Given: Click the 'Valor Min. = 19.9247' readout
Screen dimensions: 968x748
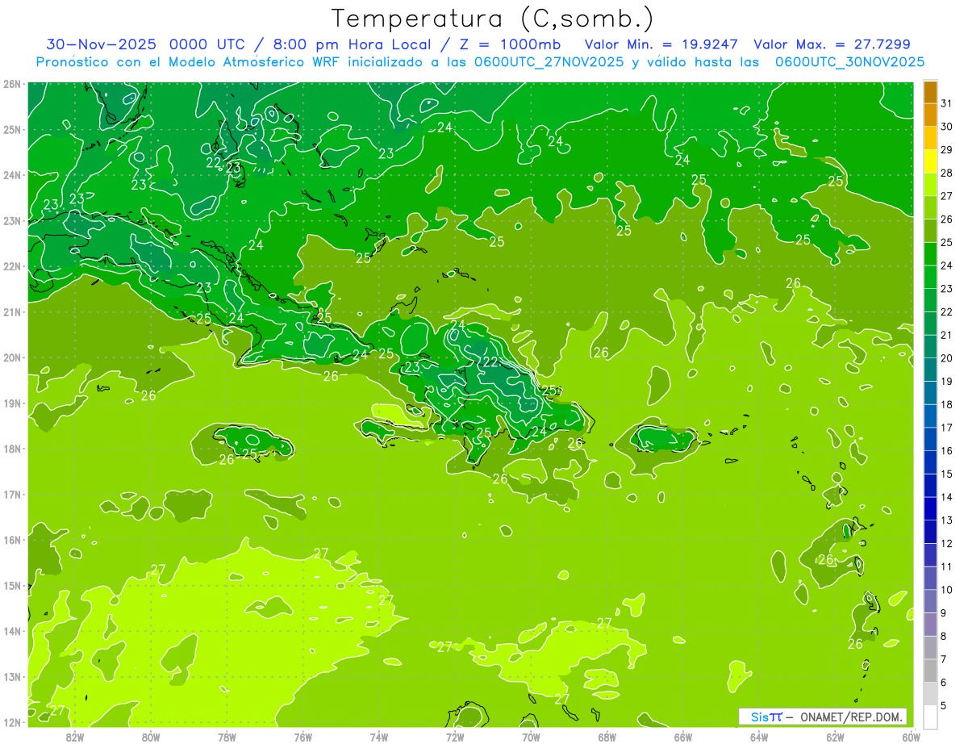Looking at the screenshot, I should pos(661,44).
